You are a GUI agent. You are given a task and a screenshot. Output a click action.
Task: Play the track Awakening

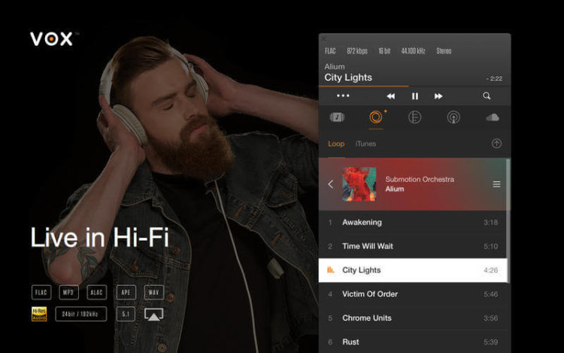coord(413,222)
